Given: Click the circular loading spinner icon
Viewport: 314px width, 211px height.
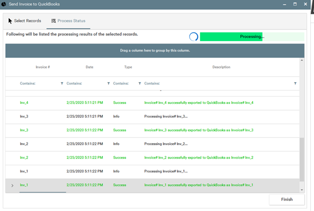Looking at the screenshot, I should pyautogui.click(x=193, y=37).
